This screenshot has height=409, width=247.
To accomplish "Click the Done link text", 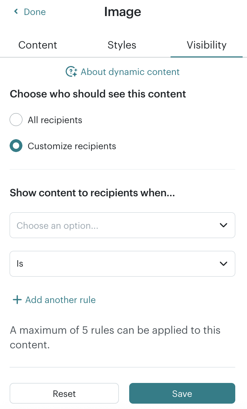I will (35, 12).
